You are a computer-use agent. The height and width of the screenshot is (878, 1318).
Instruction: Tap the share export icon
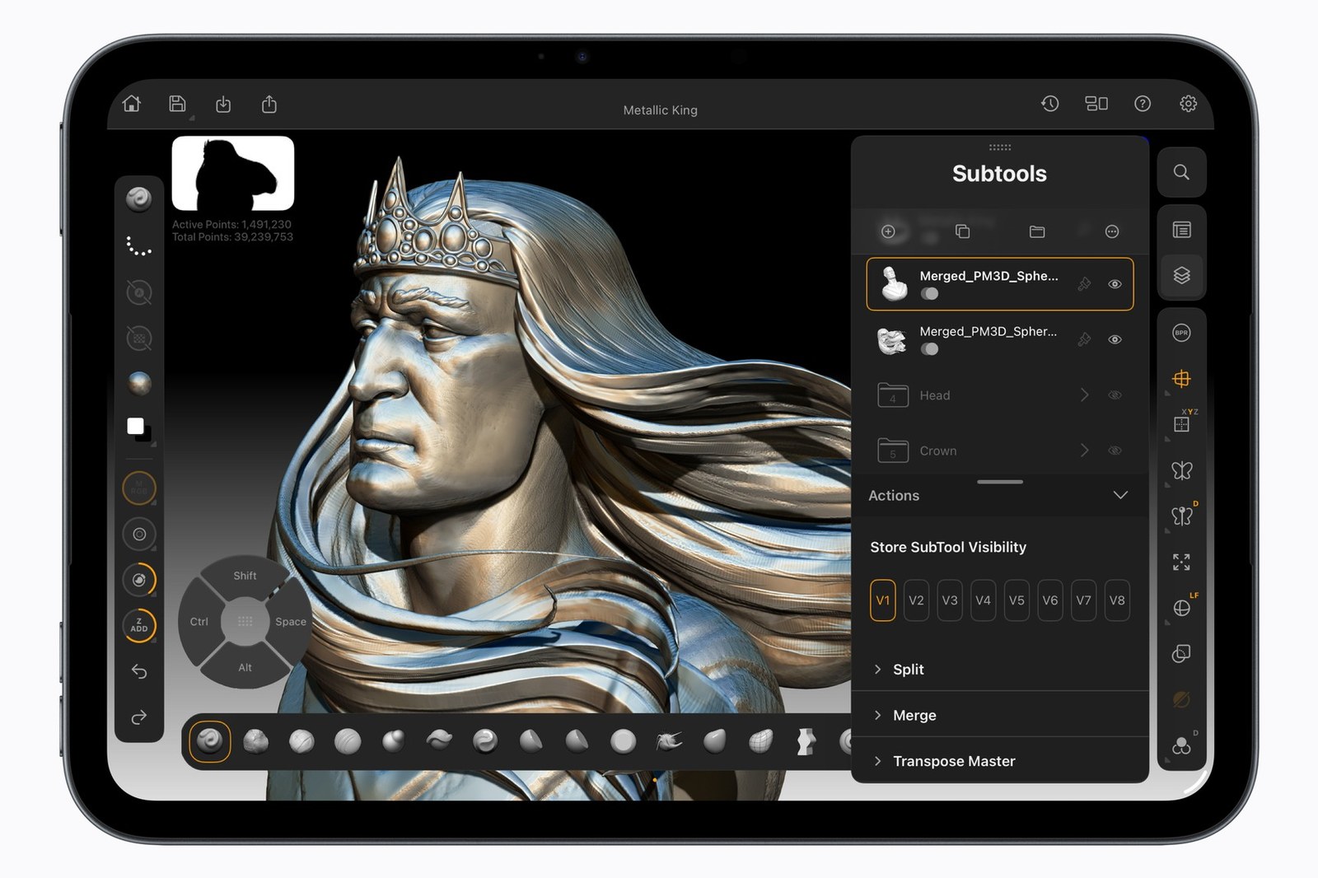(269, 105)
